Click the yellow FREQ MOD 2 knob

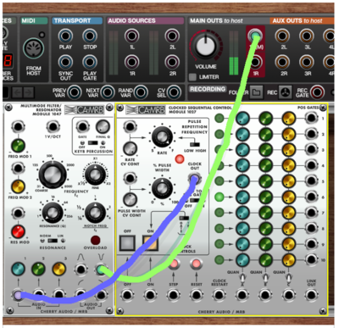(x=18, y=186)
